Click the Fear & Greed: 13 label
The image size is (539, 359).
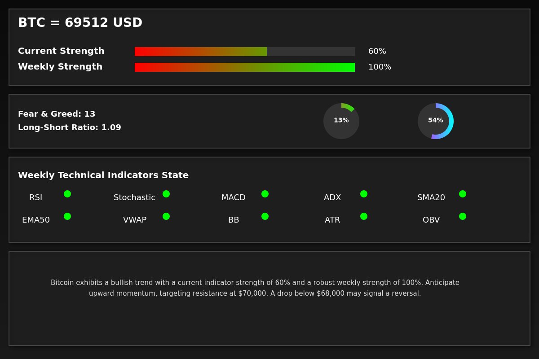coord(57,114)
